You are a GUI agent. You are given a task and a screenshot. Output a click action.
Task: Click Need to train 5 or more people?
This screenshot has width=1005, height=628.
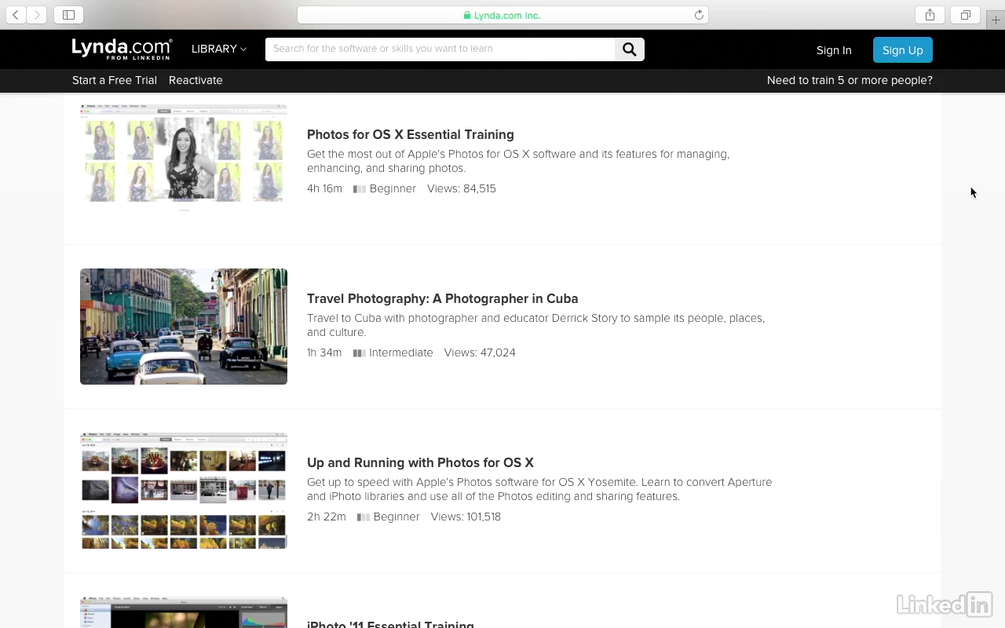click(x=850, y=80)
